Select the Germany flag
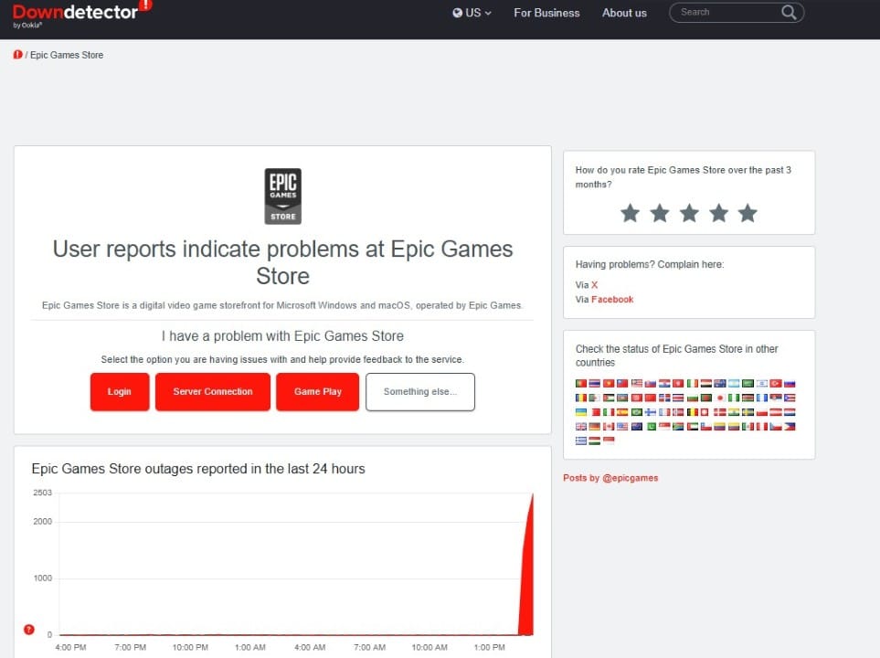The height and width of the screenshot is (658, 880). [x=595, y=427]
